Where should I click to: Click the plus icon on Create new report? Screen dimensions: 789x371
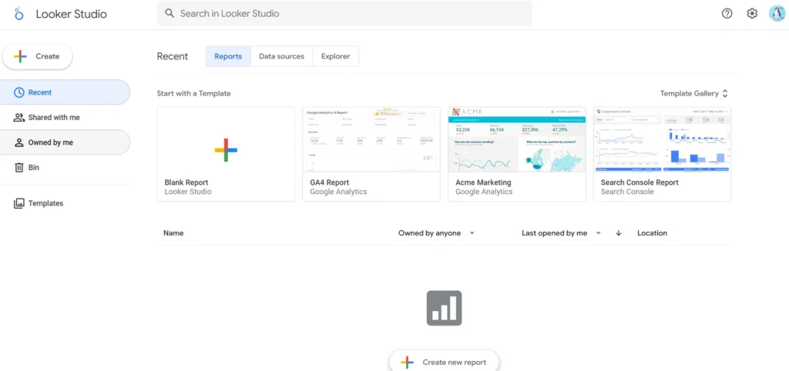(x=407, y=363)
